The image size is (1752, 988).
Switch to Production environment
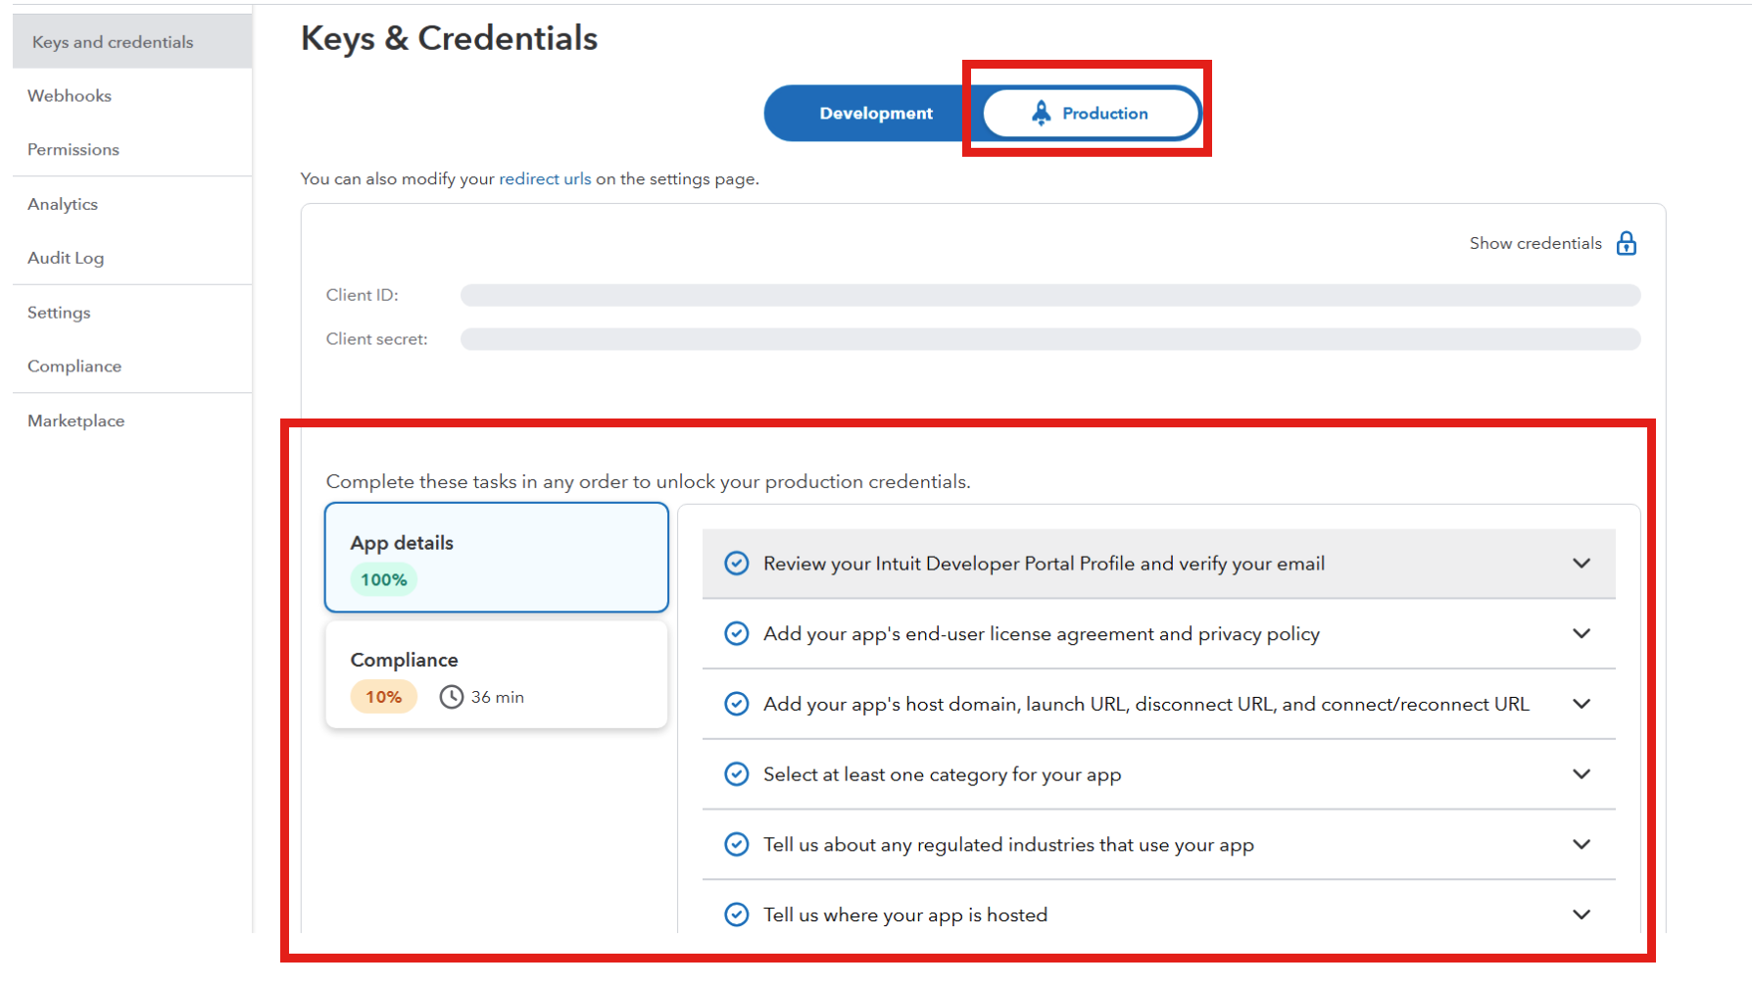[1091, 114]
